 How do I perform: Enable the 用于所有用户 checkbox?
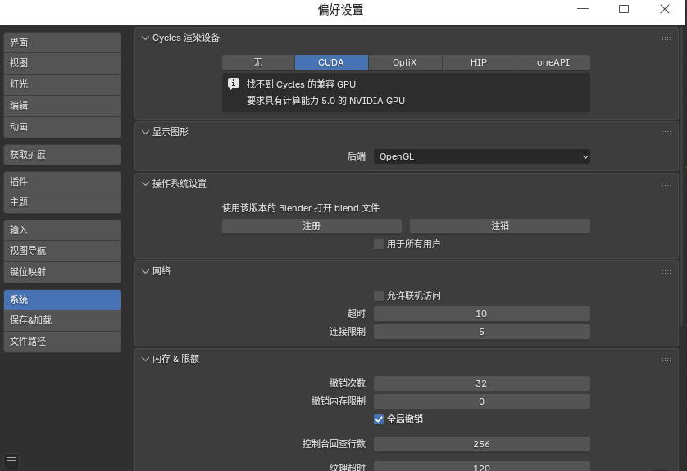379,244
